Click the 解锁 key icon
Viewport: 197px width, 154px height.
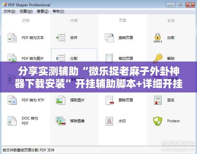(x=157, y=58)
